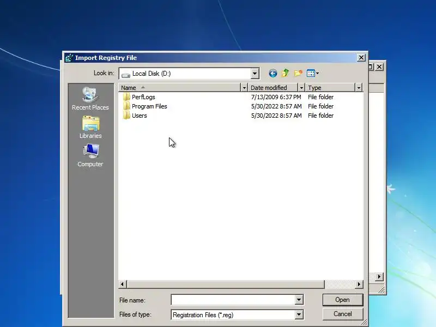Close the Import Registry File dialog

[x=361, y=58]
